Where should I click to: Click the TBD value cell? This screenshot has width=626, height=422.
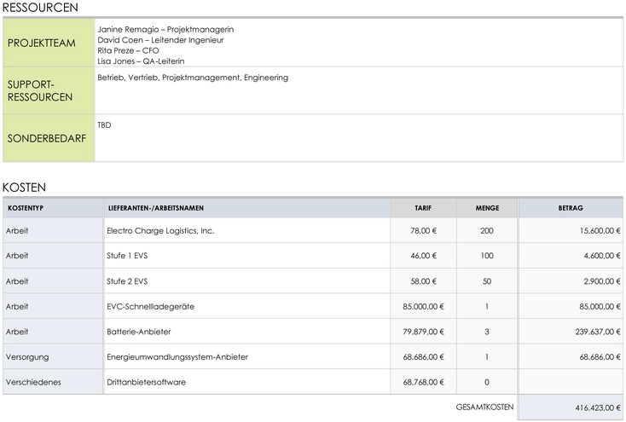358,138
